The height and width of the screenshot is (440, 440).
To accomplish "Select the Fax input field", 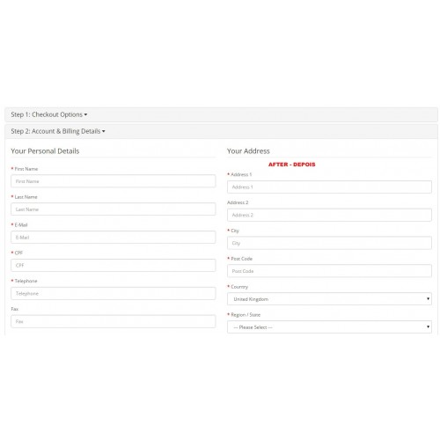I will (114, 321).
